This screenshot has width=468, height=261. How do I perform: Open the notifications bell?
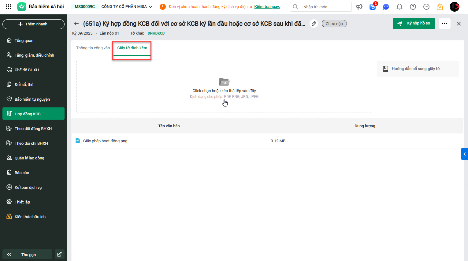click(x=399, y=7)
